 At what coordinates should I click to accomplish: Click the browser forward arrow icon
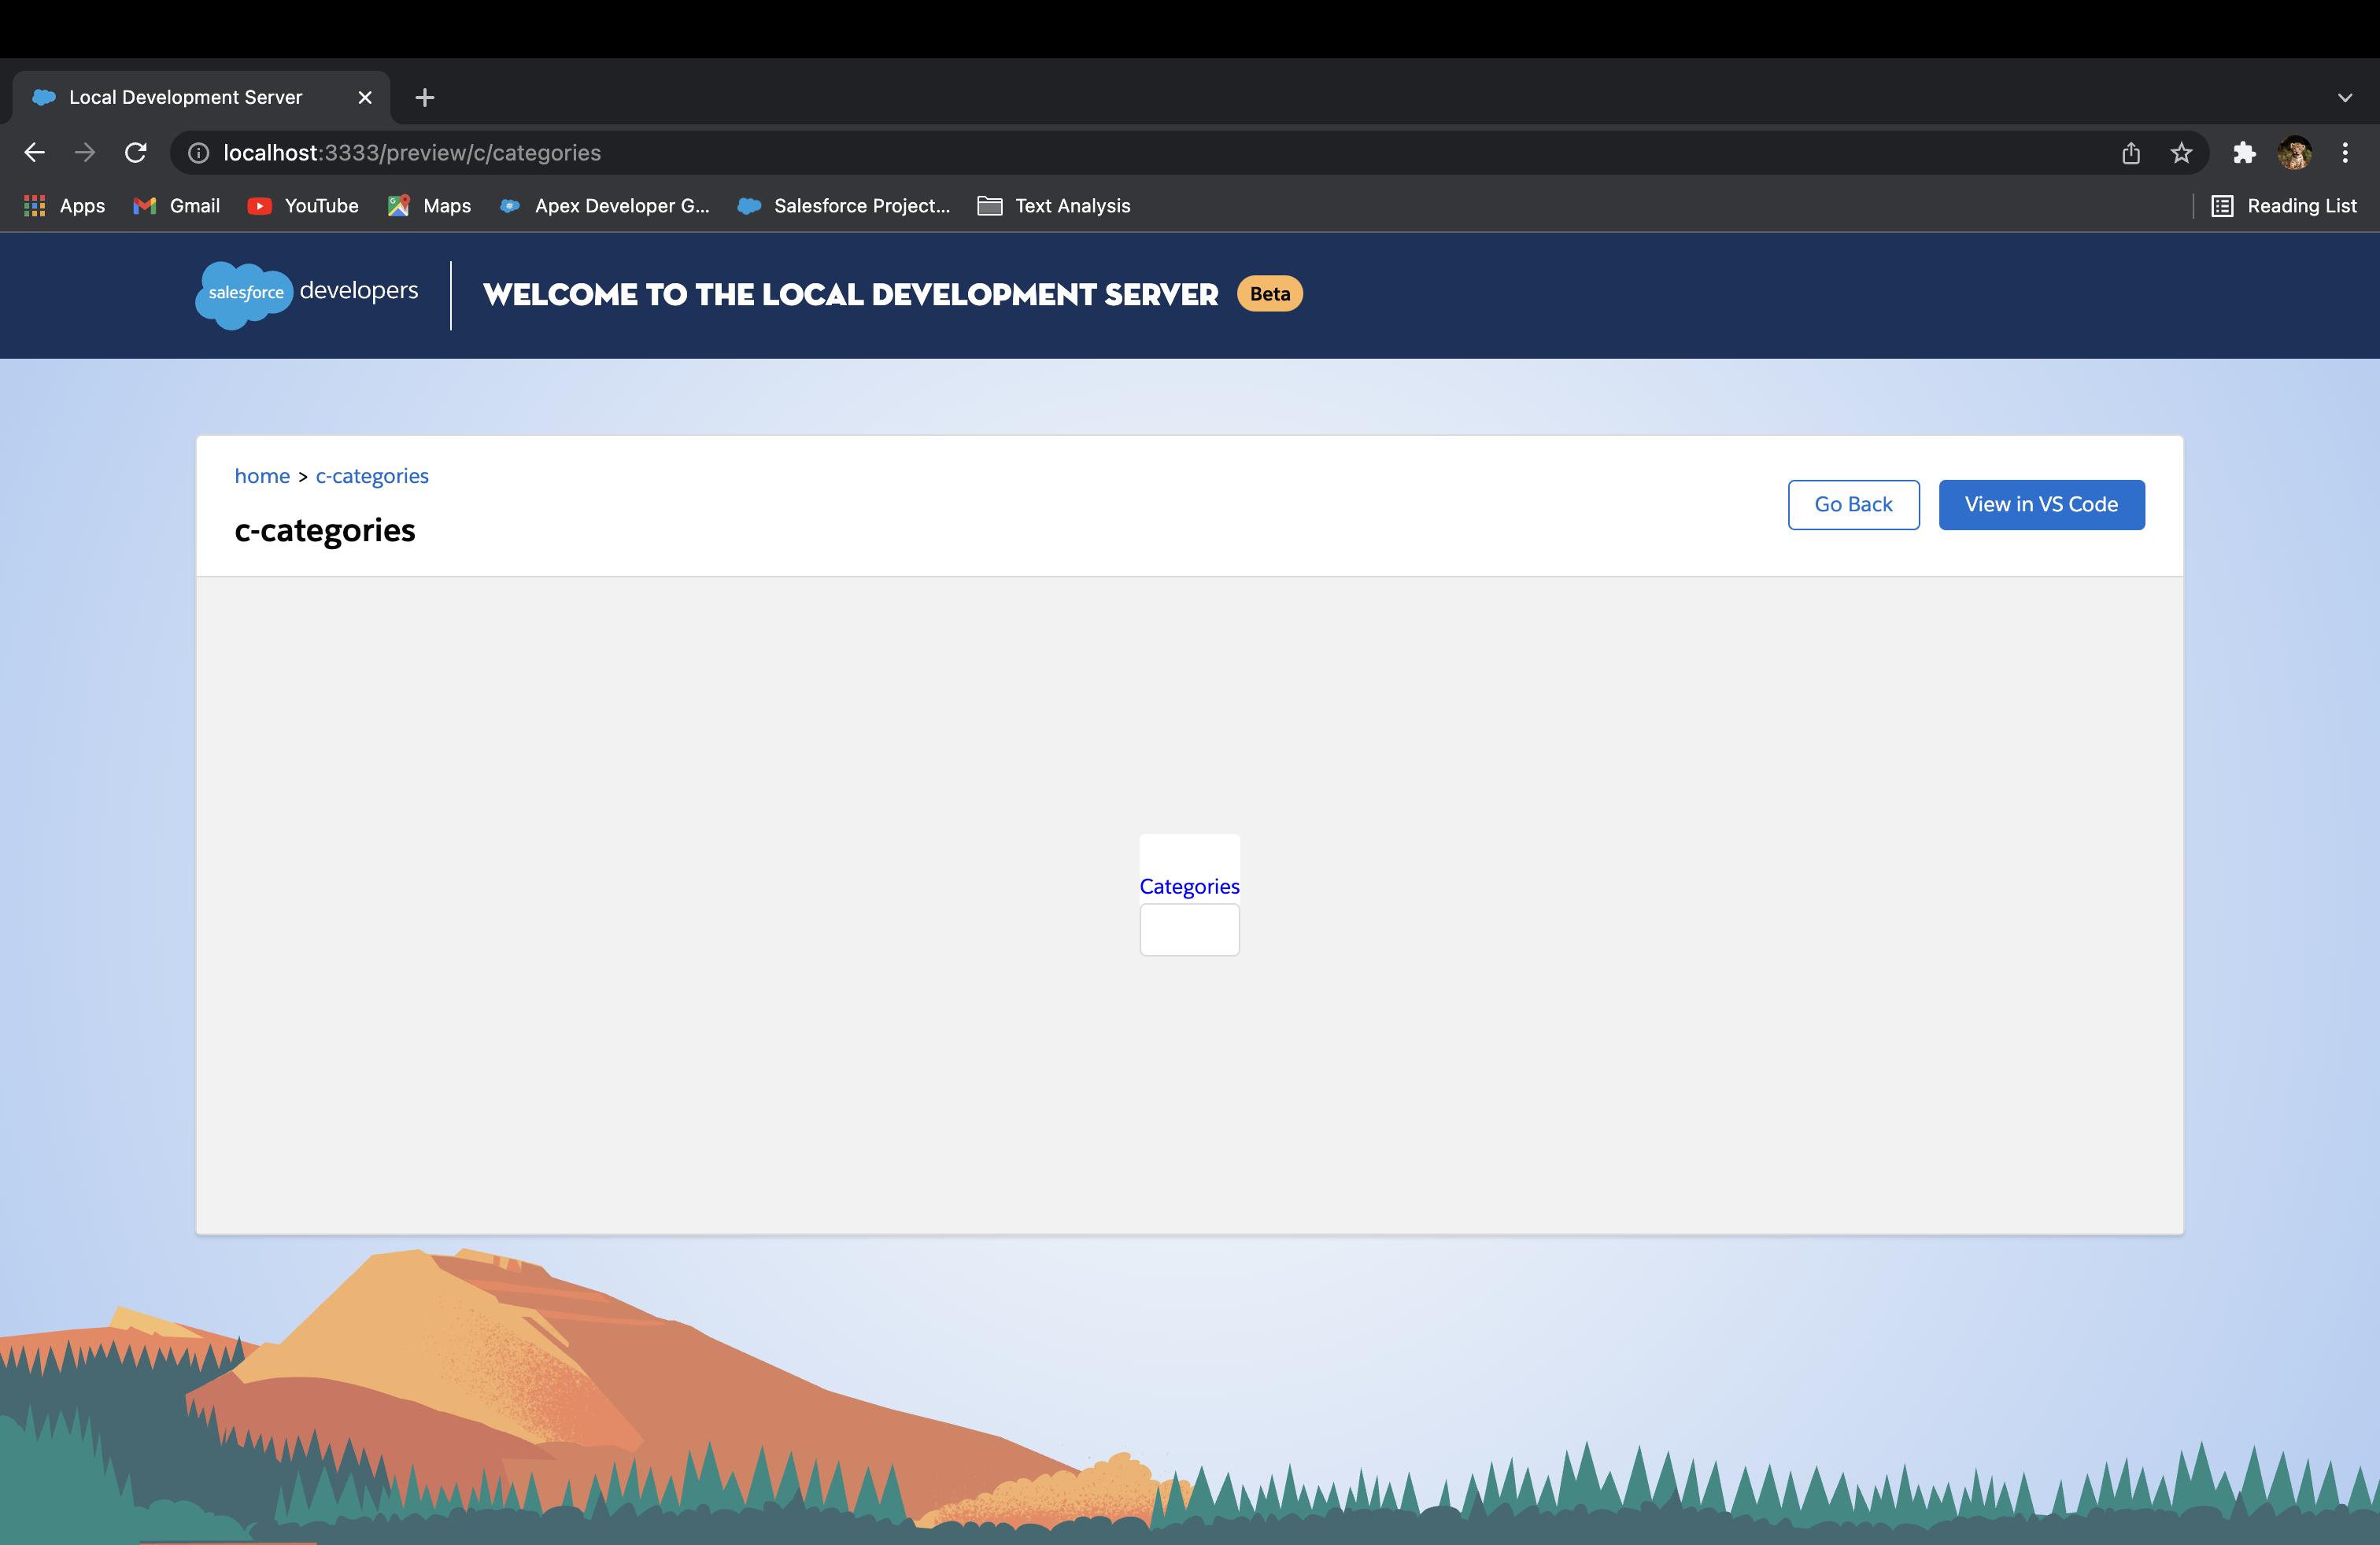tap(83, 153)
